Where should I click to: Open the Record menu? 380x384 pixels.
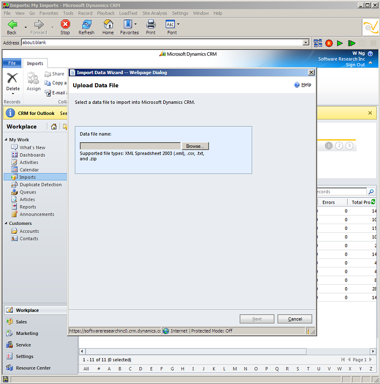[85, 13]
